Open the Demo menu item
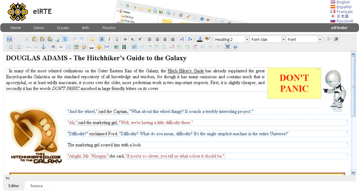Screen dimensions: 359x191 point(39,28)
